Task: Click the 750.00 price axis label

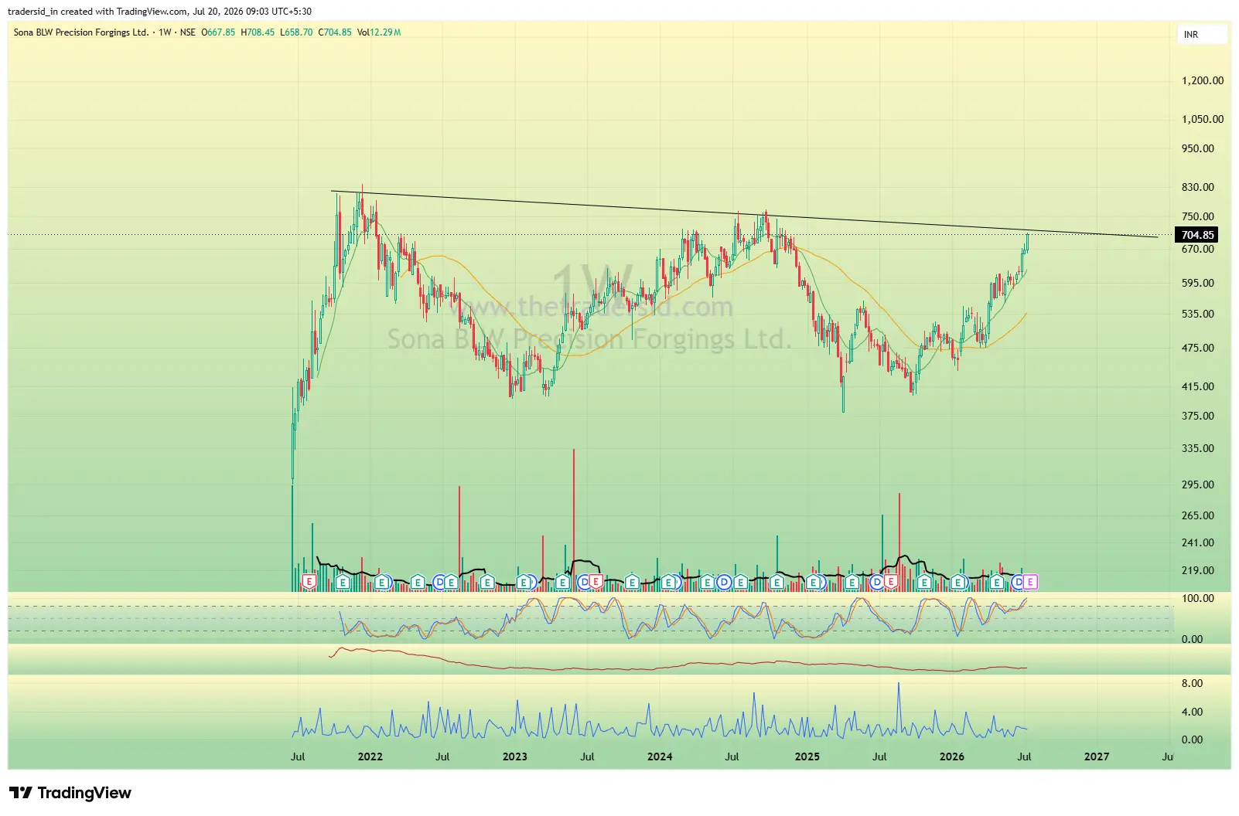Action: pos(1198,216)
